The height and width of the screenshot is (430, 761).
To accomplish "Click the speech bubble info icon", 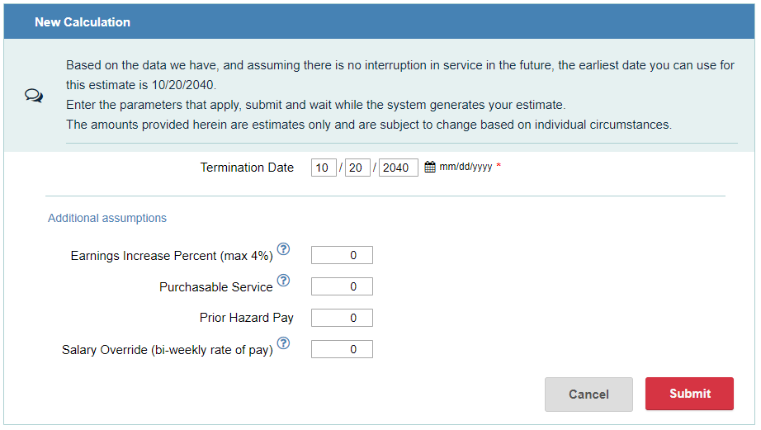I will (34, 96).
